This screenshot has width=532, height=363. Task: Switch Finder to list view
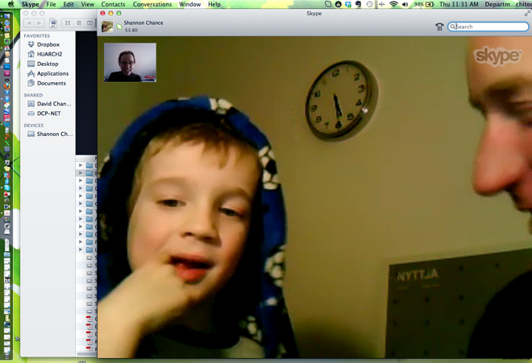point(79,23)
